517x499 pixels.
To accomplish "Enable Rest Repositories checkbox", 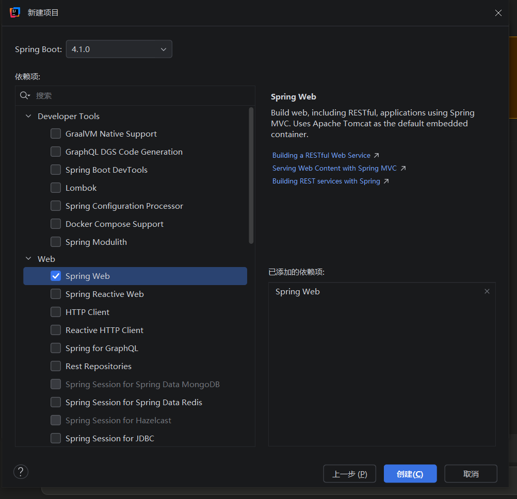I will pos(56,366).
